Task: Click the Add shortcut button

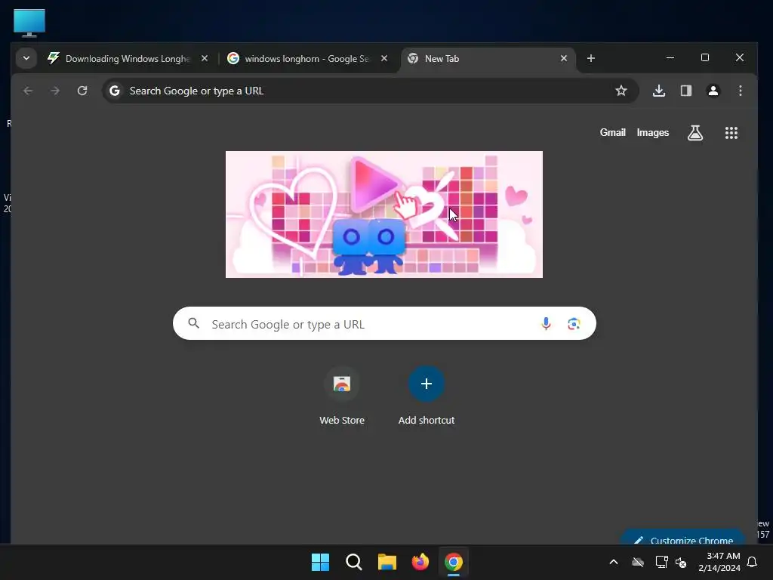Action: coord(427,396)
